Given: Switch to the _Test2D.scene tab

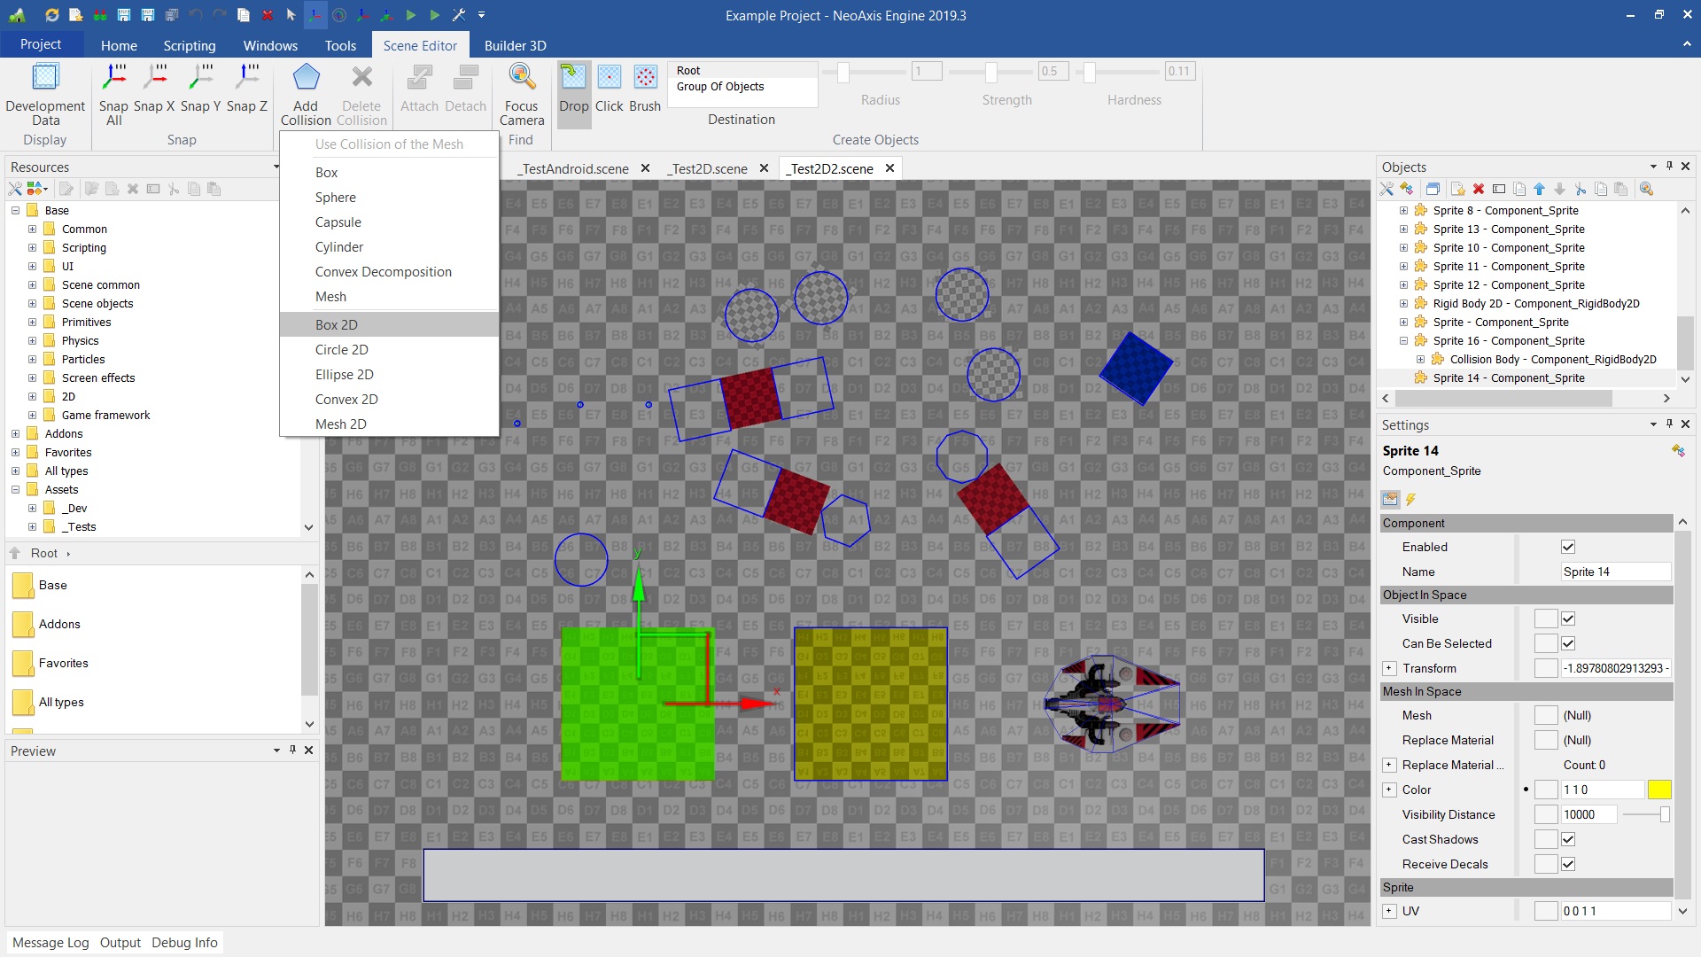Looking at the screenshot, I should click(709, 168).
